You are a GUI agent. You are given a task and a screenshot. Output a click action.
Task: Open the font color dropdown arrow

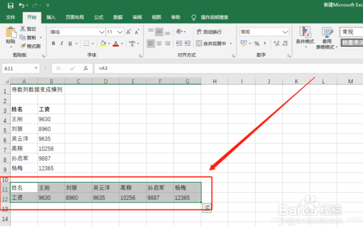click(122, 43)
